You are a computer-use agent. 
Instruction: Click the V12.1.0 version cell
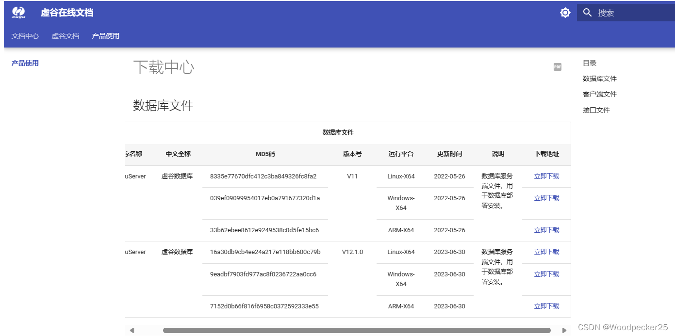click(x=352, y=252)
